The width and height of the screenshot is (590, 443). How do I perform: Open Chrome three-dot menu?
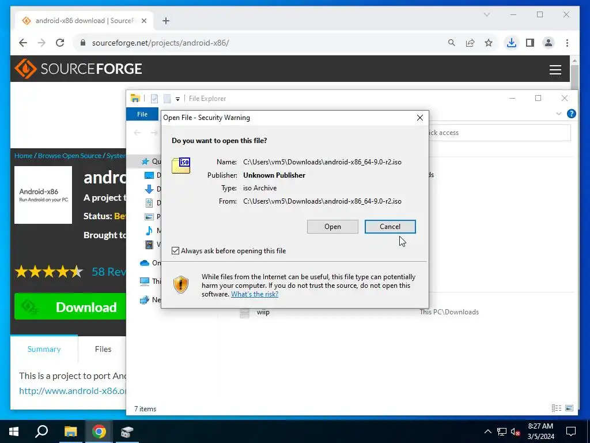tap(567, 43)
